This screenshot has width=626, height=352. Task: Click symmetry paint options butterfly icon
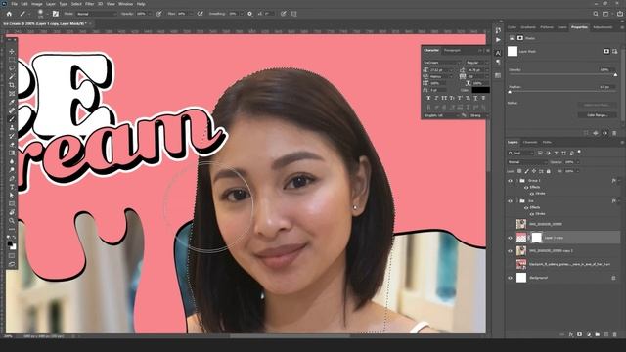click(x=293, y=14)
